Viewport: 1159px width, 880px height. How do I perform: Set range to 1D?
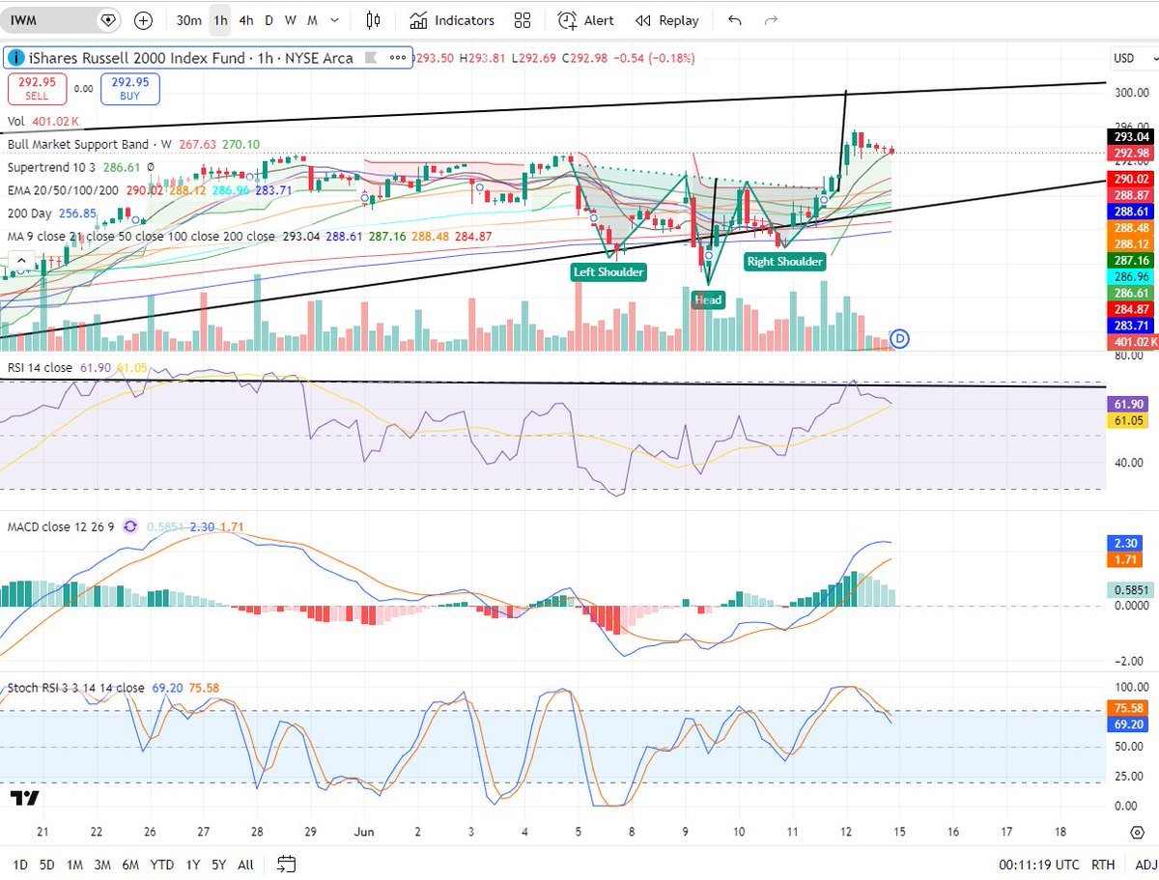pyautogui.click(x=18, y=864)
